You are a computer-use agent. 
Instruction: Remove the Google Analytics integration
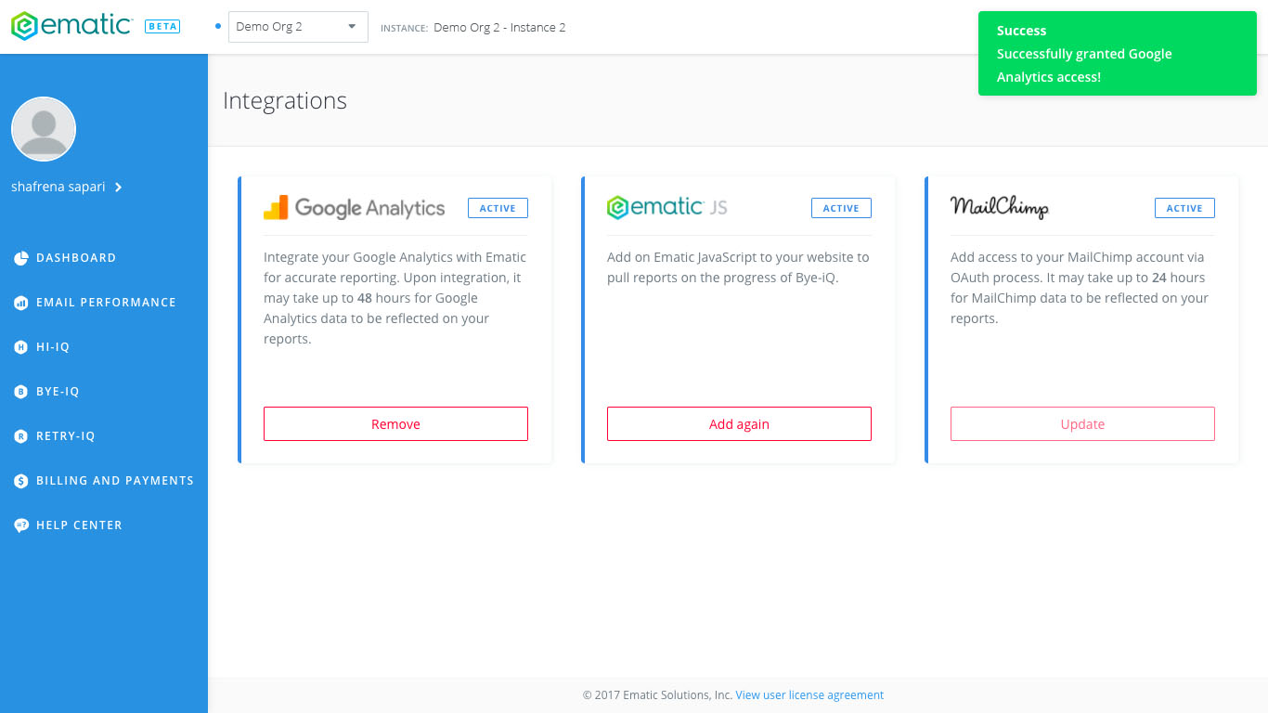tap(395, 423)
